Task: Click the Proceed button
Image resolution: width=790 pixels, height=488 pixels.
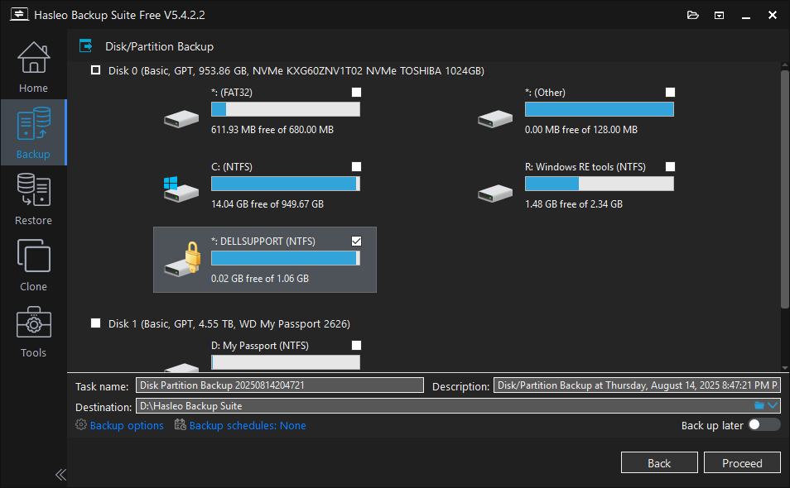Action: tap(742, 463)
